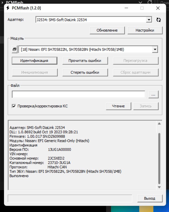Click log line "Основной номер: 2JCSXED2"
Image resolution: width=169 pixels, height=212 pixels.
point(37,158)
